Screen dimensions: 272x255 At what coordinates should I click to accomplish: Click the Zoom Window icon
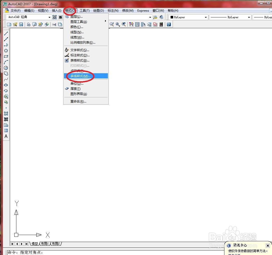pos(118,24)
